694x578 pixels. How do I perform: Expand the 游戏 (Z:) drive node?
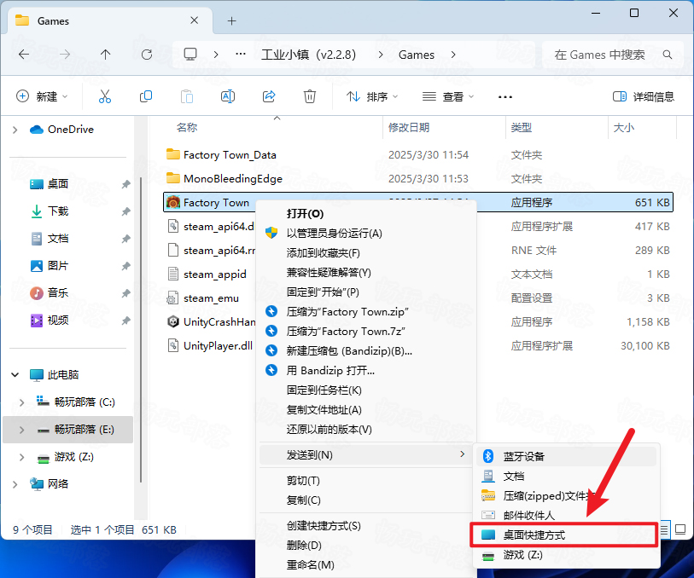[21, 457]
